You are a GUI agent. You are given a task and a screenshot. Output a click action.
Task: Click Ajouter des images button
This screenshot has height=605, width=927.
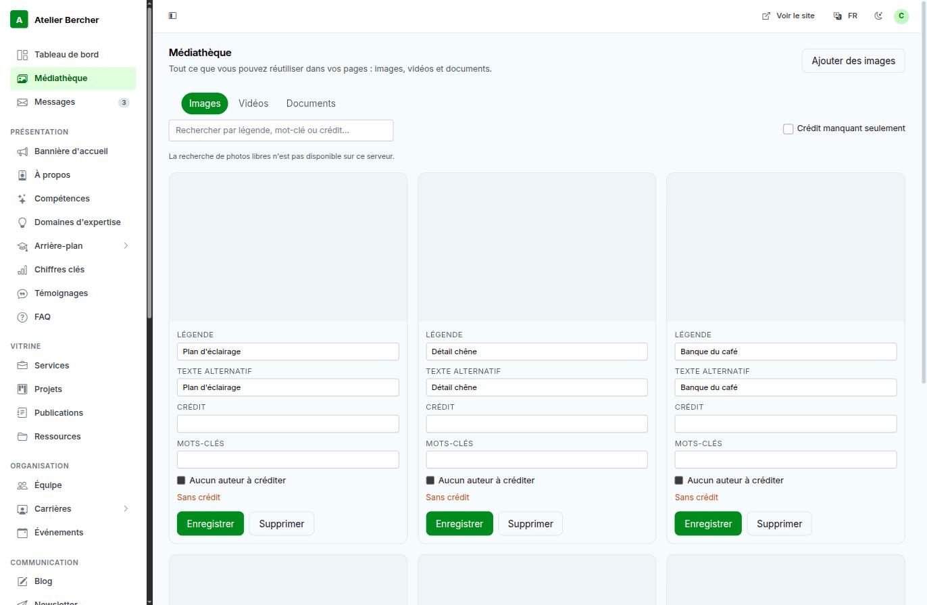[x=853, y=61]
